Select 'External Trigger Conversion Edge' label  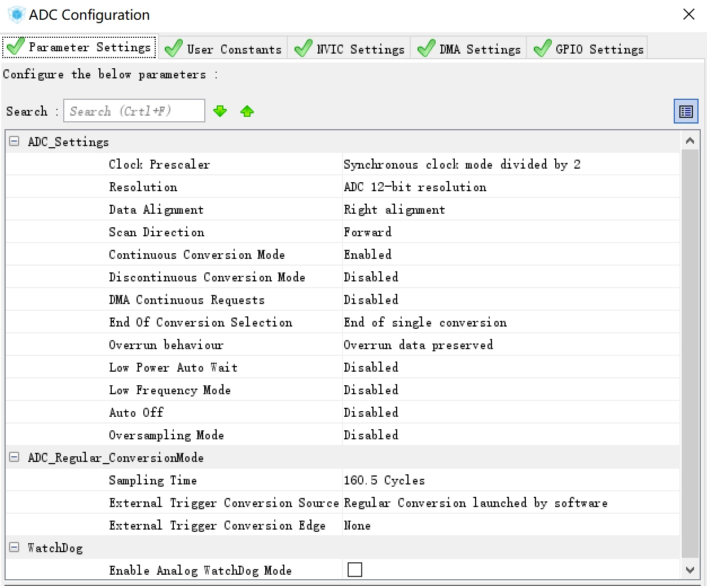tap(217, 525)
